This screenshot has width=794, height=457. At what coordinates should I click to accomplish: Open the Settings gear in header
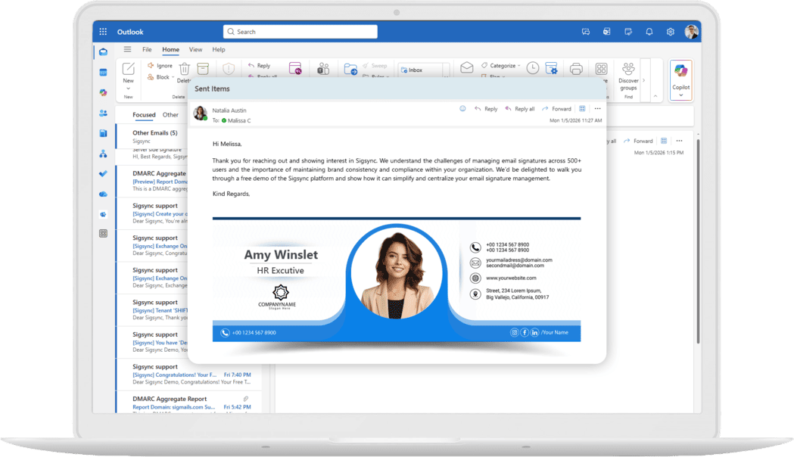pos(671,31)
